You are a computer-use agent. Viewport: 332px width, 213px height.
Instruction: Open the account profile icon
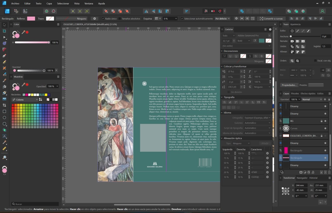coord(322,11)
